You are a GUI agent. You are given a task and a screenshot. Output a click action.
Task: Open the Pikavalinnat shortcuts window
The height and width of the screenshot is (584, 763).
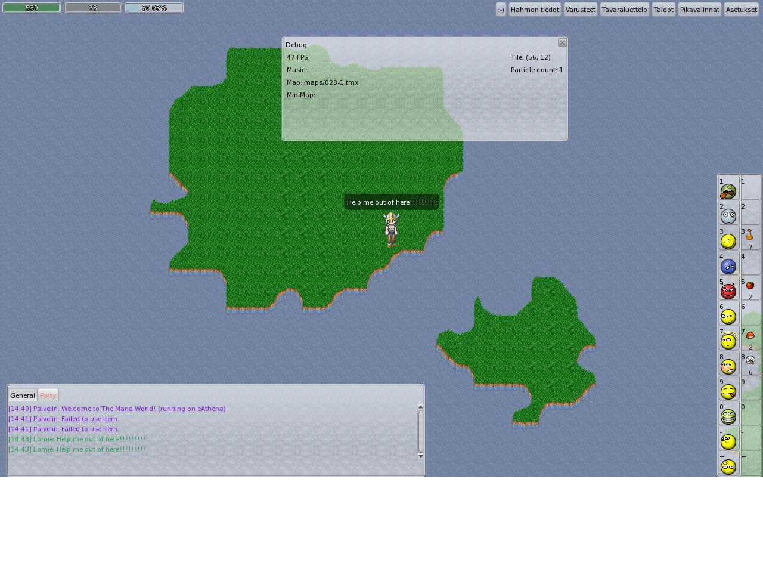[700, 10]
